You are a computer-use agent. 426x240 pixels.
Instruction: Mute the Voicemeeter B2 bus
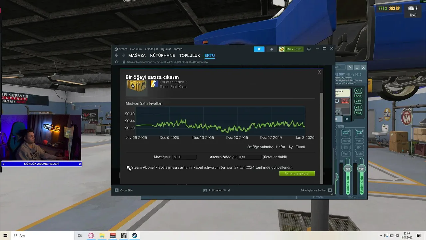click(359, 154)
